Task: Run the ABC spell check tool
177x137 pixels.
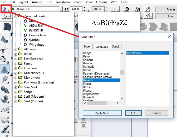Action: [147, 9]
